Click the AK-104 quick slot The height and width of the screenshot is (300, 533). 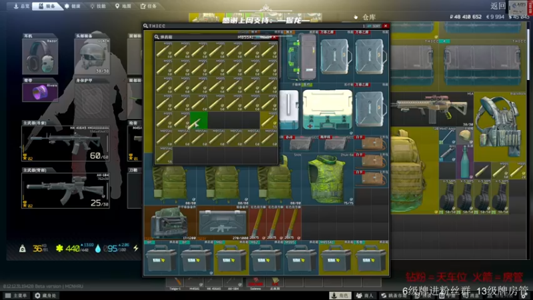(233, 283)
